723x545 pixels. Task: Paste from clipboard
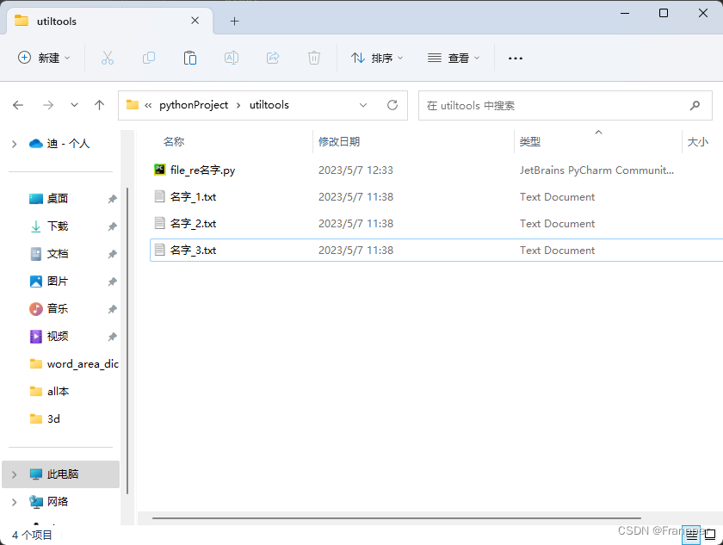tap(189, 58)
